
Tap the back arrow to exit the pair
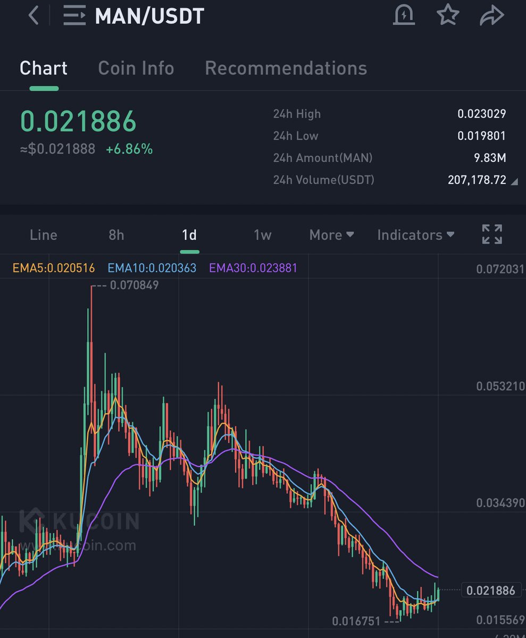pyautogui.click(x=33, y=15)
